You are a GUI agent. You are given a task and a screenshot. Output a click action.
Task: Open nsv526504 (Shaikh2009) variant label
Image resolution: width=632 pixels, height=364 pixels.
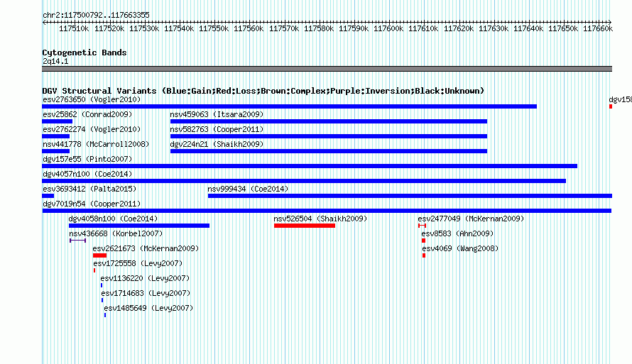coord(320,219)
